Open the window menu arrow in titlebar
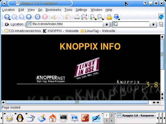 click(4, 3)
